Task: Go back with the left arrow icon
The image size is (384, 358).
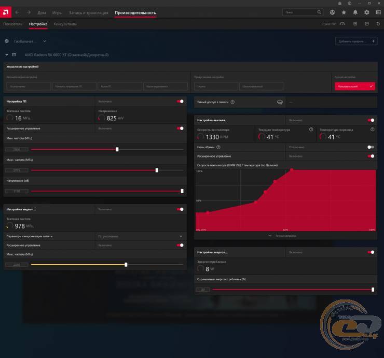Action: point(17,12)
